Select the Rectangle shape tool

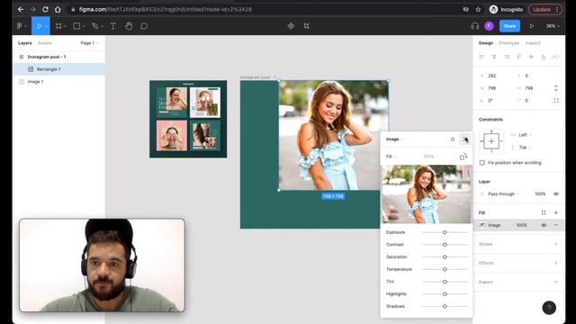76,26
